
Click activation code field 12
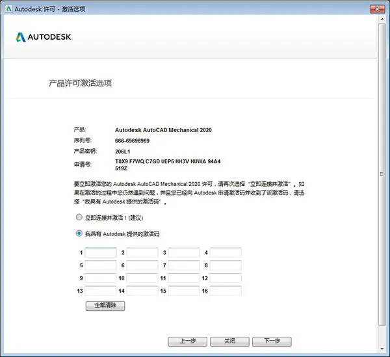226,278
